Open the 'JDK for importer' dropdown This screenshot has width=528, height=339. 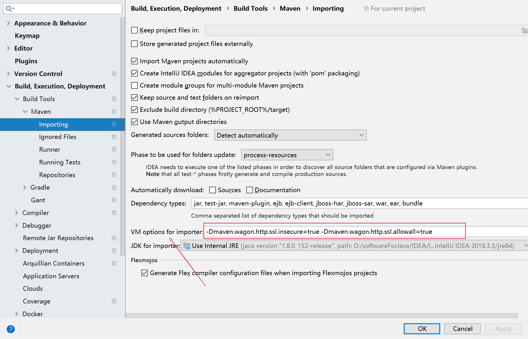[x=354, y=246]
